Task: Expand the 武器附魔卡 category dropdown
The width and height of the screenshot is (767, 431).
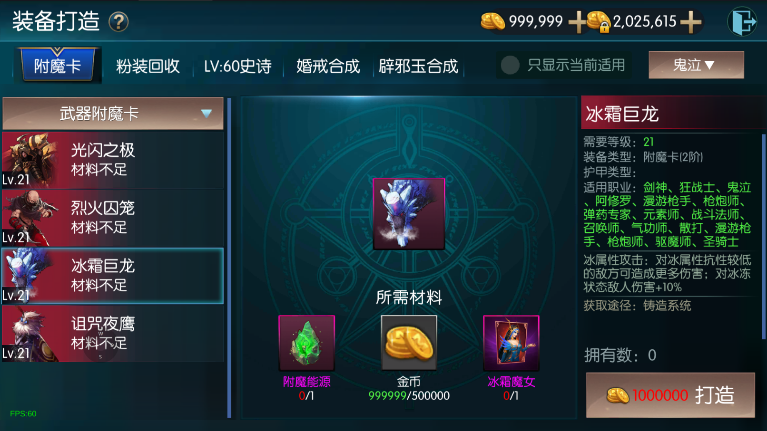Action: click(113, 114)
